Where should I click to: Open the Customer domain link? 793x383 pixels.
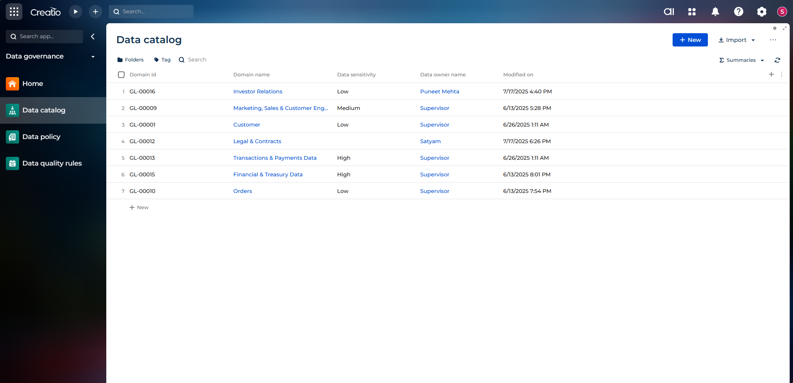(x=247, y=124)
